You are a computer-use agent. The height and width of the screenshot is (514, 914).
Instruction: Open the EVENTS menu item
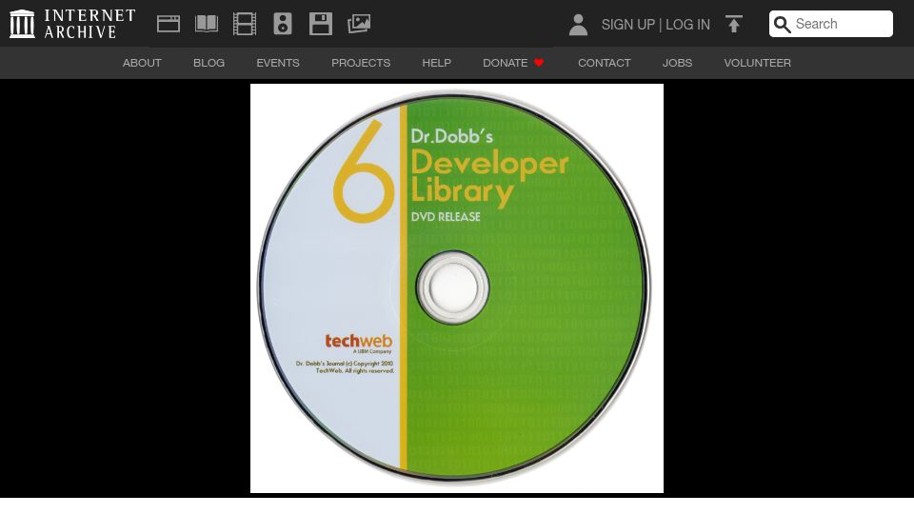[278, 63]
